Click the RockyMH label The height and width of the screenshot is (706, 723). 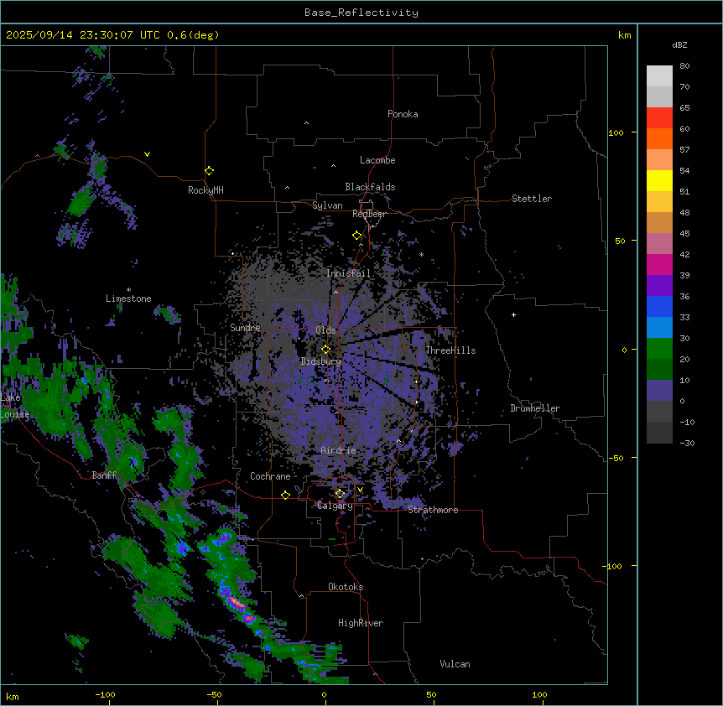205,190
